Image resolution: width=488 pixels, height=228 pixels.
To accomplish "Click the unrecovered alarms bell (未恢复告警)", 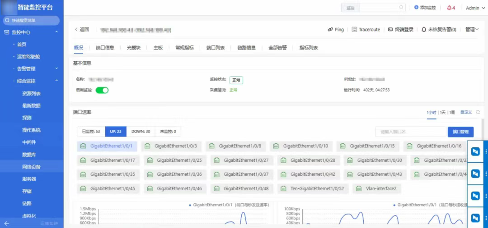I will click(424, 30).
